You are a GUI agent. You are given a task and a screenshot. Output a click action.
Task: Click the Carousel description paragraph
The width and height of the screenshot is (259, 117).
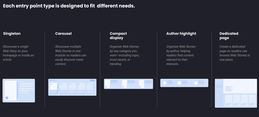point(71,55)
